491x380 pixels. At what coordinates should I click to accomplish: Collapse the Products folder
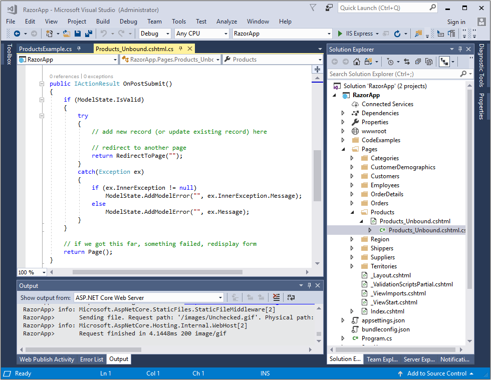pos(352,212)
